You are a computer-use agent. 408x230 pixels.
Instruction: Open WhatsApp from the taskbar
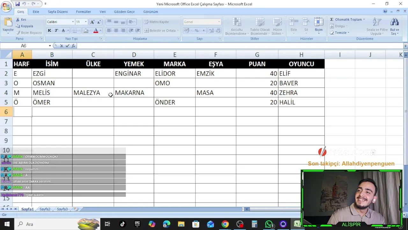click(x=269, y=224)
